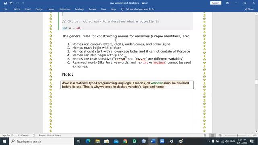258x145 pixels.
Task: Open network status tray icon
Action: (222, 141)
